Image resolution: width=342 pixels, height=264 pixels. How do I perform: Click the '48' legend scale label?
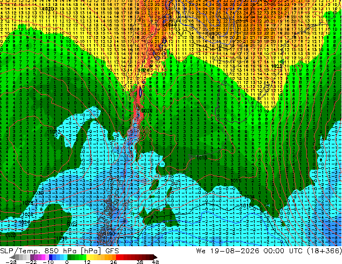155,262
